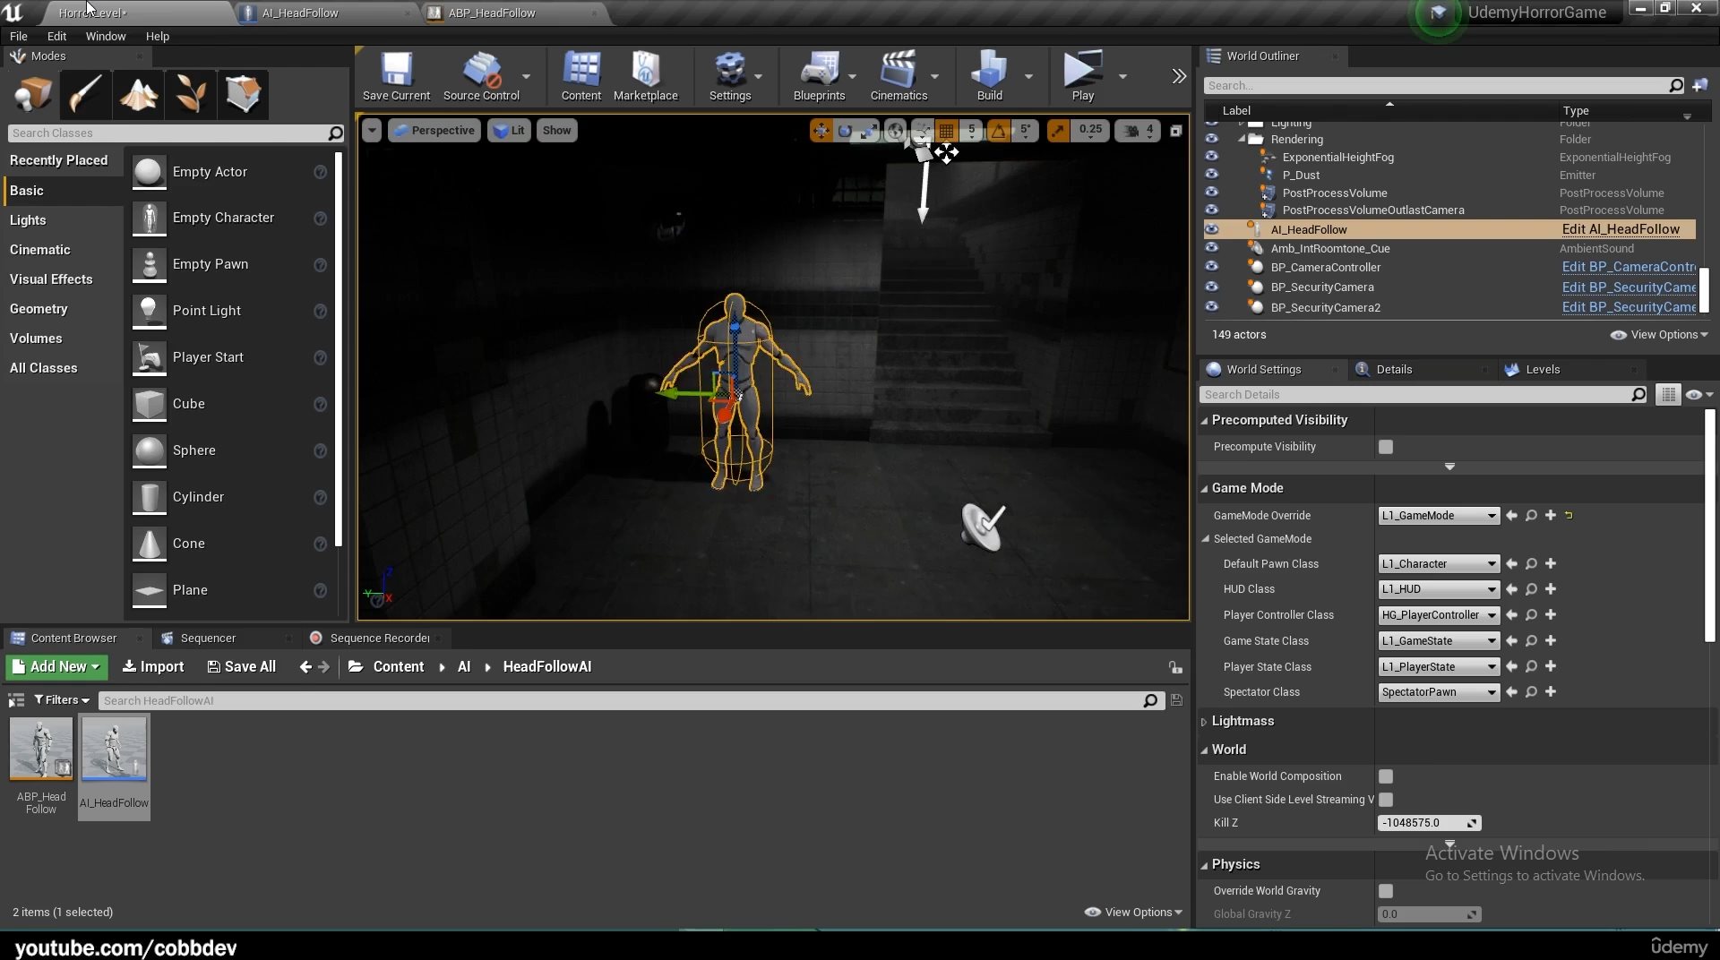The width and height of the screenshot is (1720, 960).
Task: Open the Default Pawn Class dropdown
Action: tap(1438, 564)
